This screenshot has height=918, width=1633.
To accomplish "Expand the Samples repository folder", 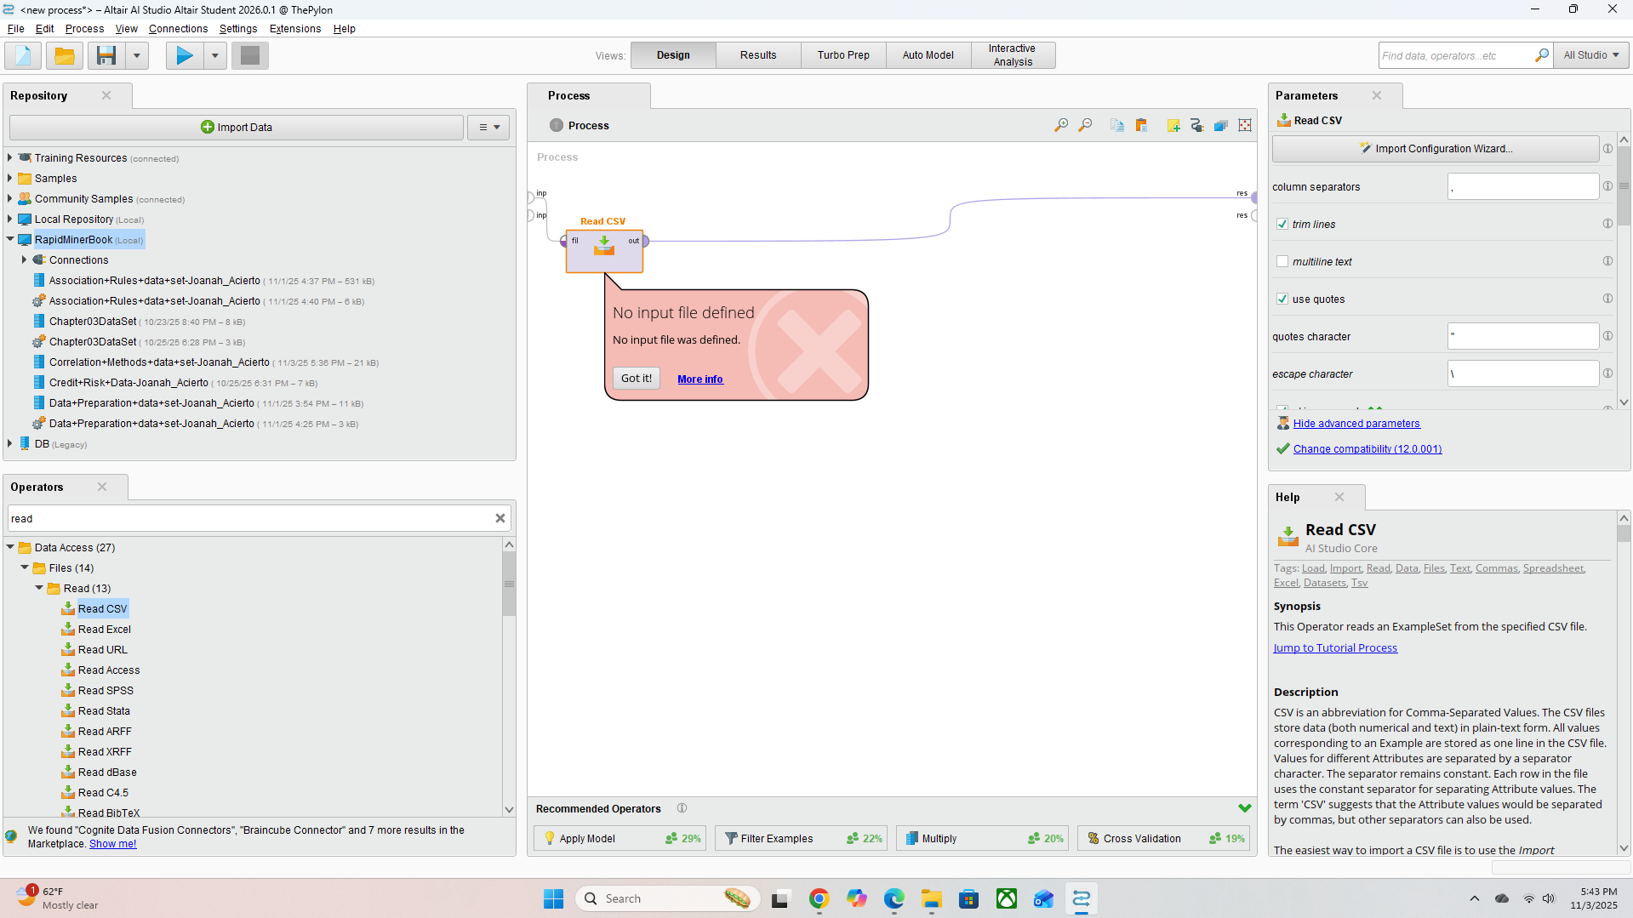I will tap(9, 178).
